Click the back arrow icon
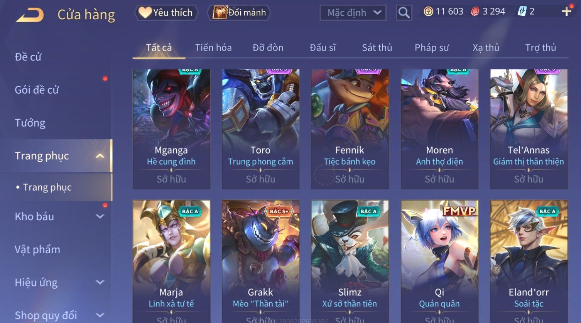The width and height of the screenshot is (581, 323). tap(30, 15)
